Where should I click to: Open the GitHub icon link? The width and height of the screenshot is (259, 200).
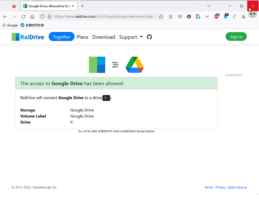coord(149,37)
